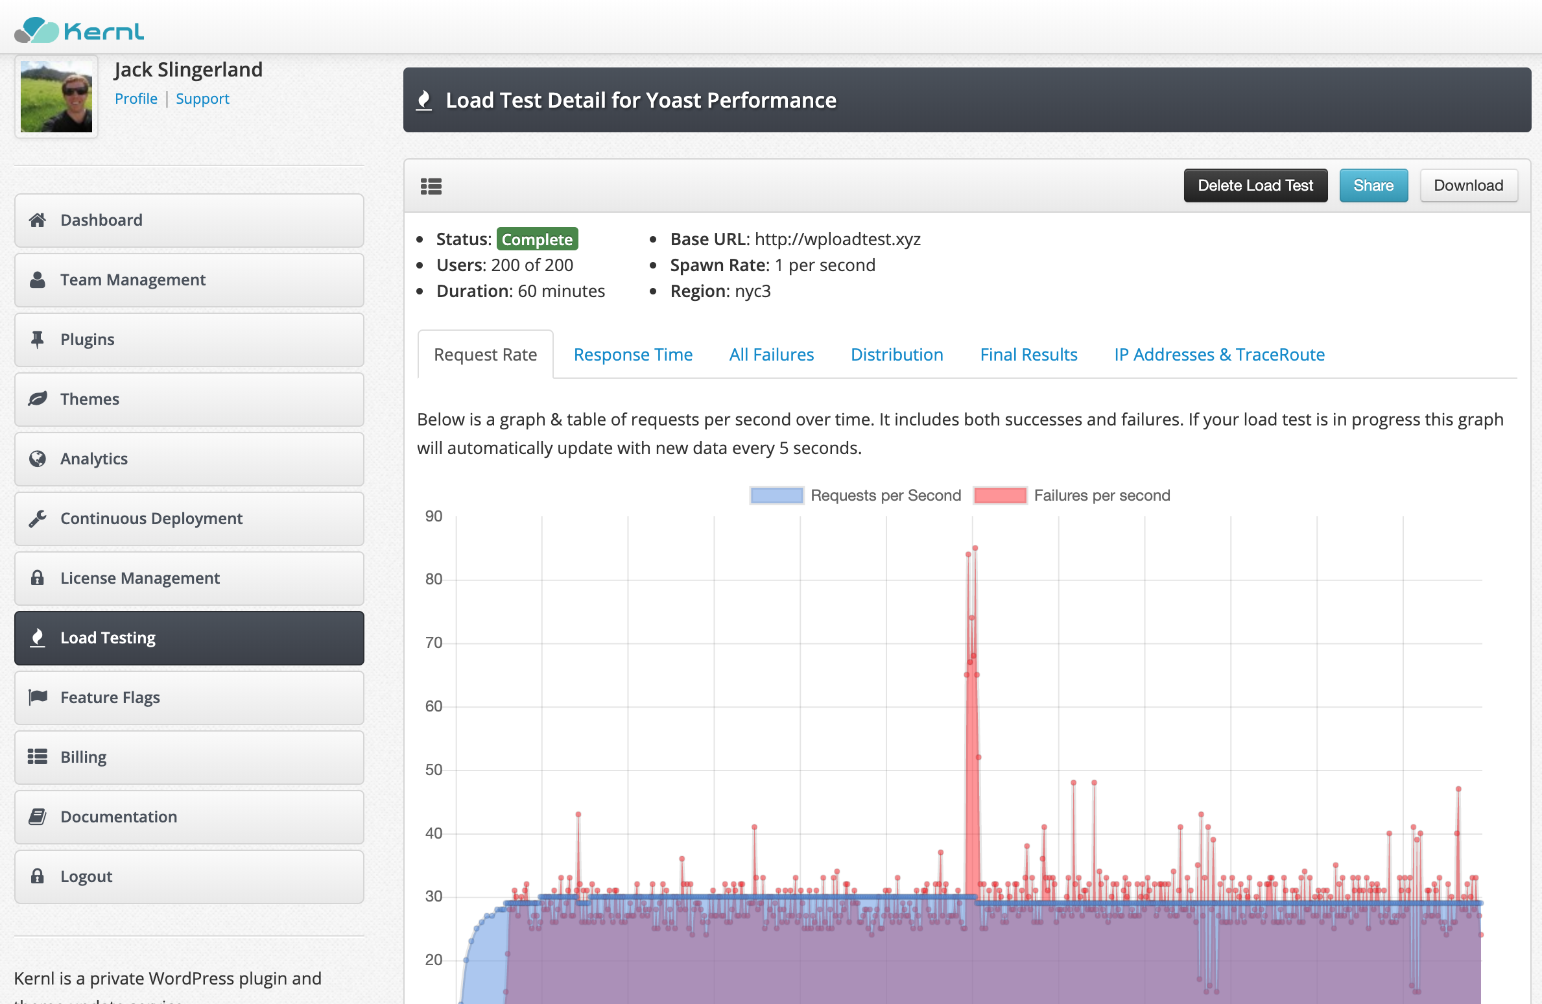This screenshot has width=1542, height=1004.
Task: Click the blue Share button
Action: pos(1373,185)
